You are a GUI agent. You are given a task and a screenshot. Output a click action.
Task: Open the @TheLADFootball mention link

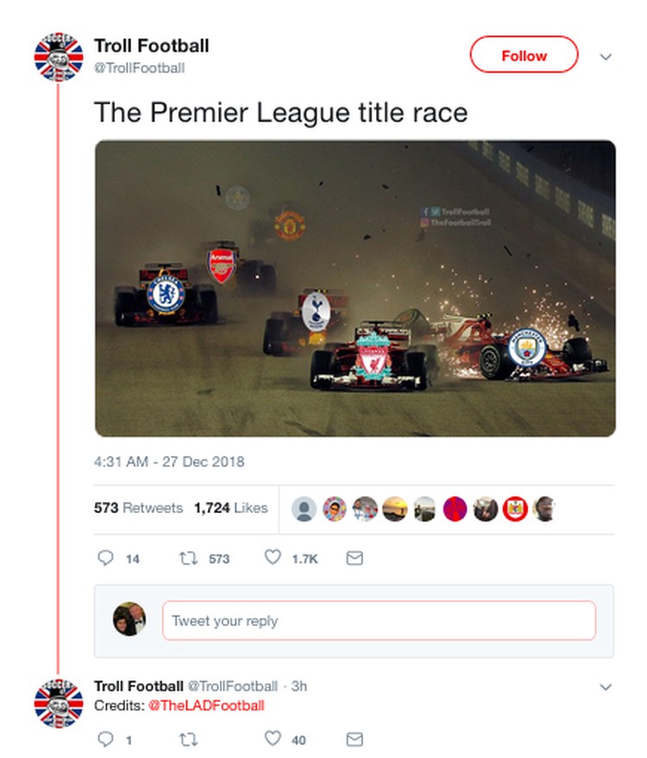206,705
